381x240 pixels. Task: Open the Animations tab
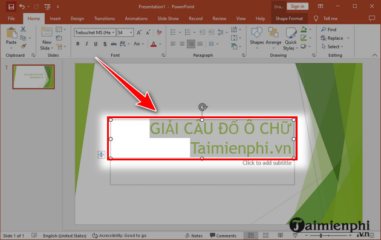[x=136, y=19]
